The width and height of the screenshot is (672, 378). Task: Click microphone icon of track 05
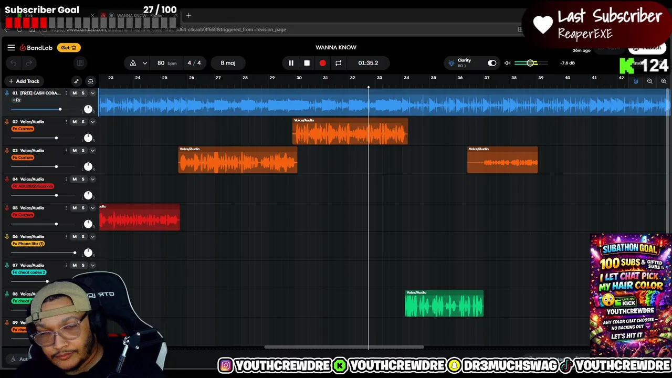coord(7,208)
